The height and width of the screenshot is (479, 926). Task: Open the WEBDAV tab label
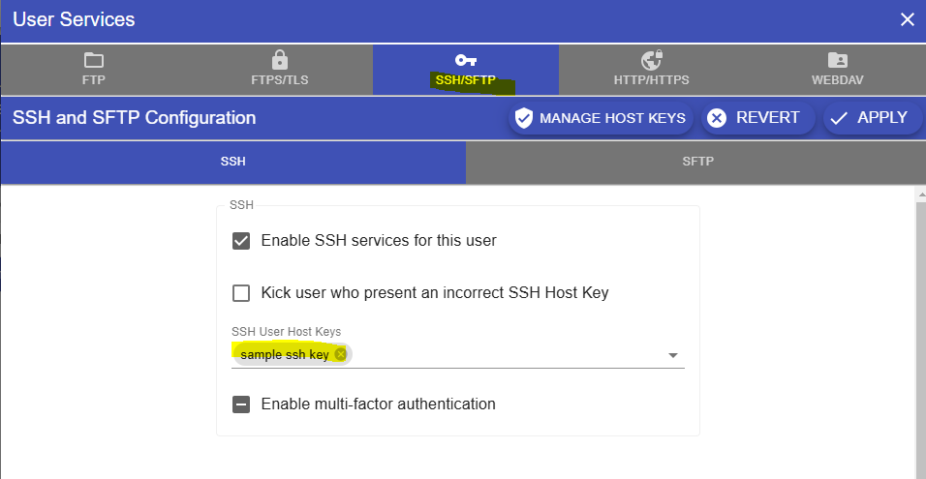[x=838, y=80]
